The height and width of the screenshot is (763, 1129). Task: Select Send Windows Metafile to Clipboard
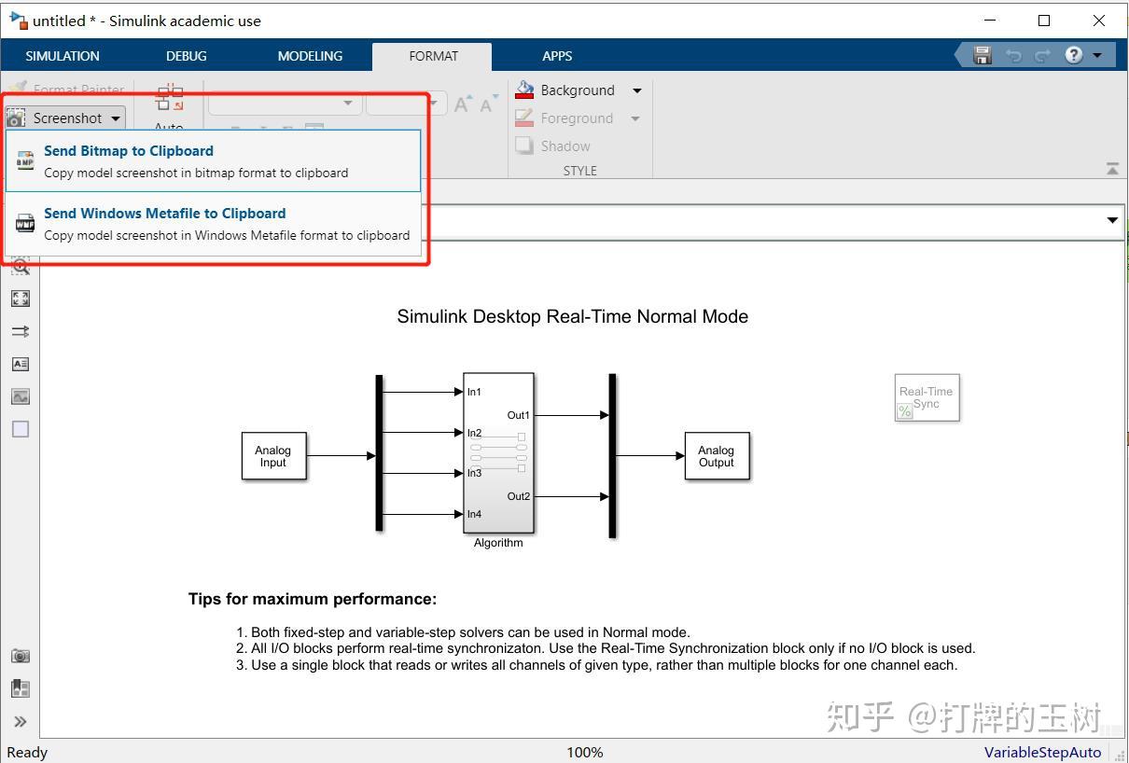164,213
